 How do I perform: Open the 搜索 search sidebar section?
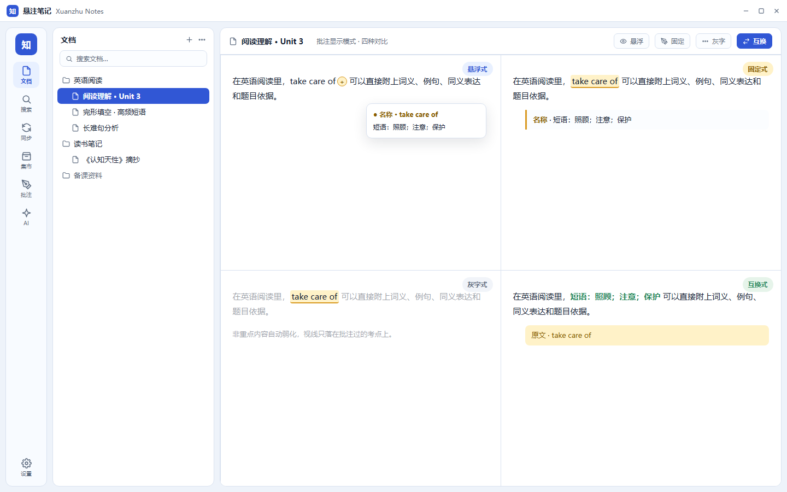[x=26, y=103]
